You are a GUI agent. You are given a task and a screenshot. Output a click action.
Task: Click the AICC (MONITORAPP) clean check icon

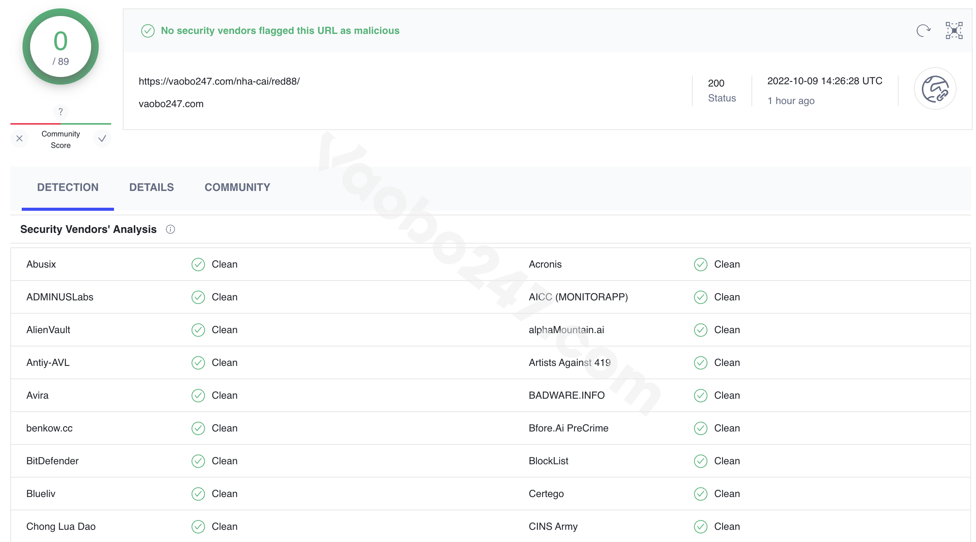(701, 297)
